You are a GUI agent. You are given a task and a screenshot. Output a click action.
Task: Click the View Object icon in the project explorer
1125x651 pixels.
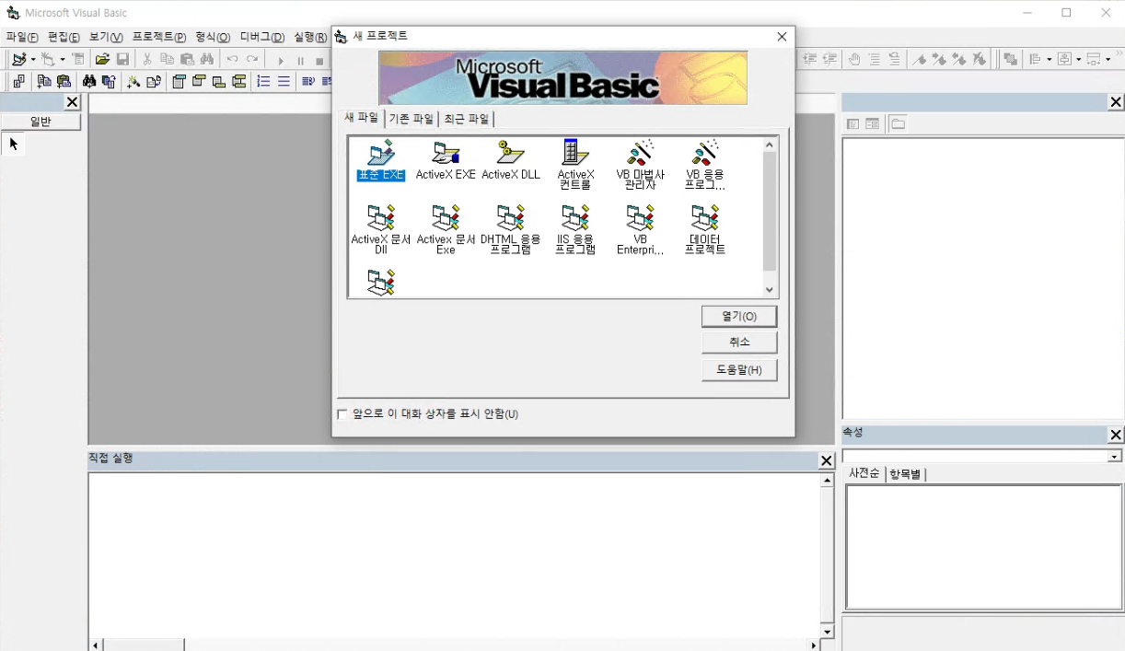tap(872, 123)
